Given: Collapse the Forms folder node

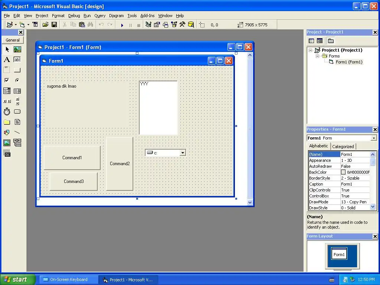Looking at the screenshot, I should tap(318, 56).
